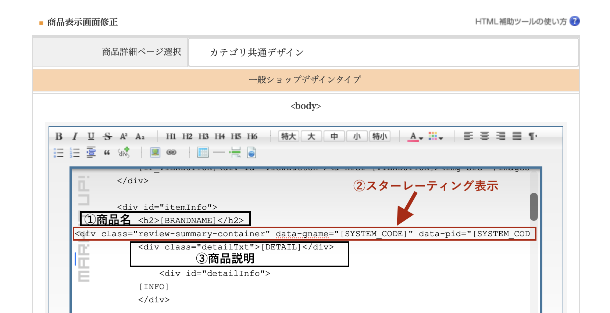The height and width of the screenshot is (313, 610).
Task: Open the paragraph direction dropdown
Action: (x=533, y=136)
